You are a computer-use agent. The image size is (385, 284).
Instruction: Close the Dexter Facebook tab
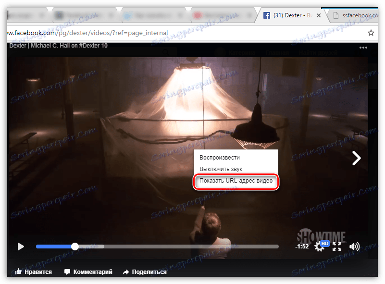pyautogui.click(x=319, y=15)
